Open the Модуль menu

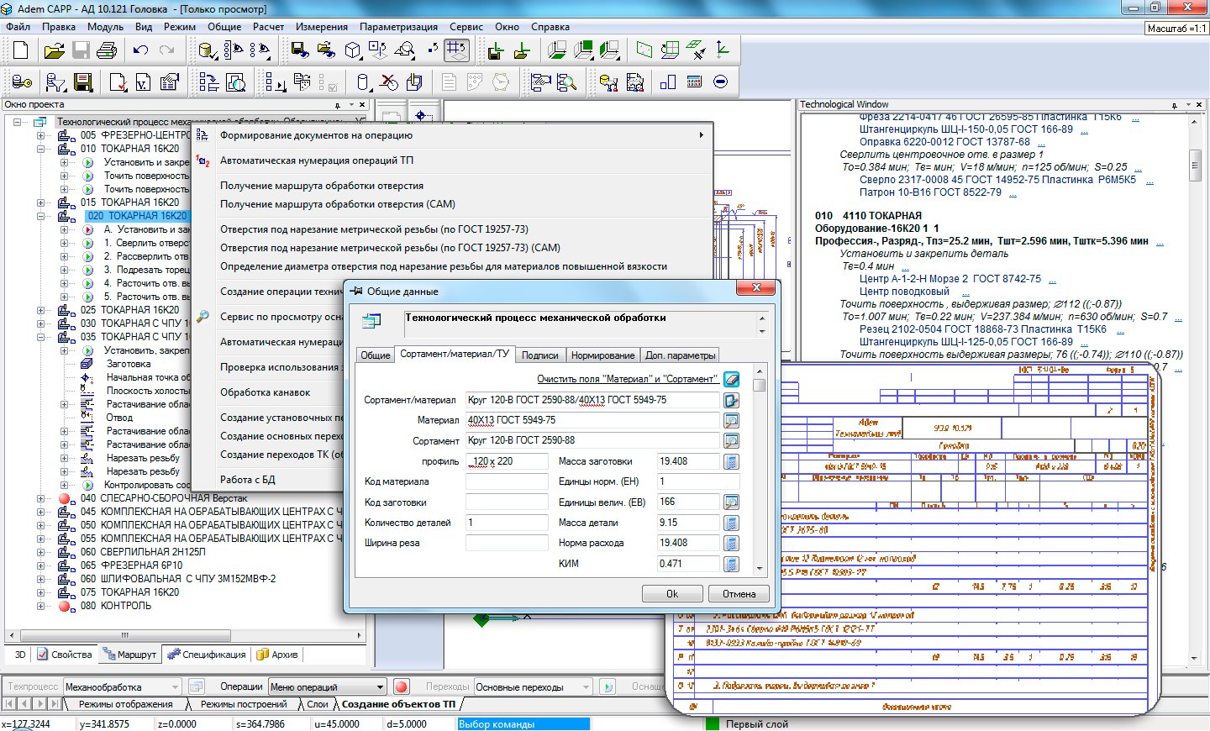(105, 27)
